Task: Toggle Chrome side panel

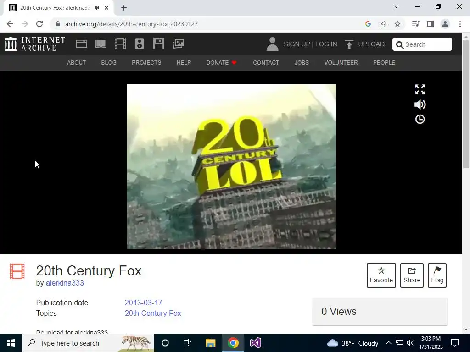Action: (x=431, y=24)
